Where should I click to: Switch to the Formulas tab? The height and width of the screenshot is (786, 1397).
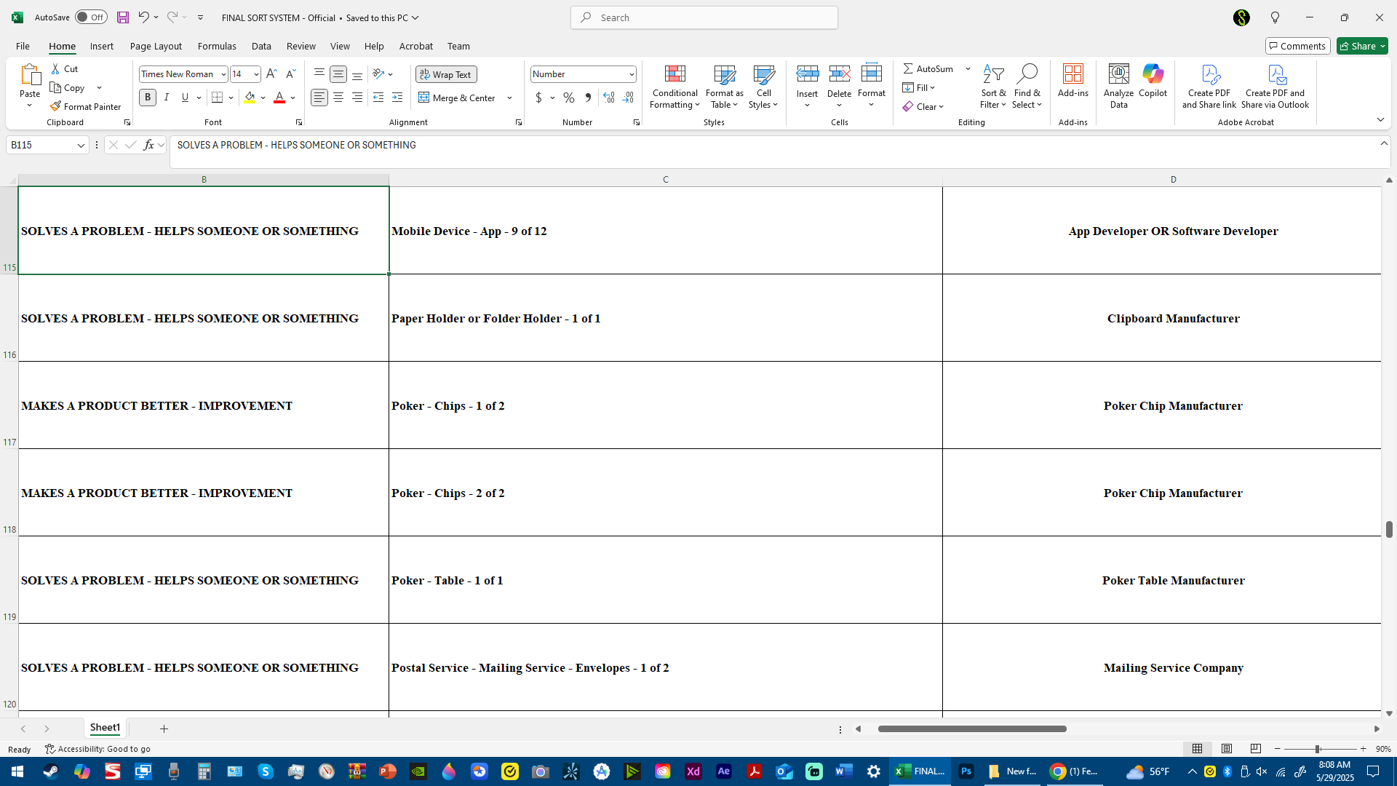coord(217,46)
